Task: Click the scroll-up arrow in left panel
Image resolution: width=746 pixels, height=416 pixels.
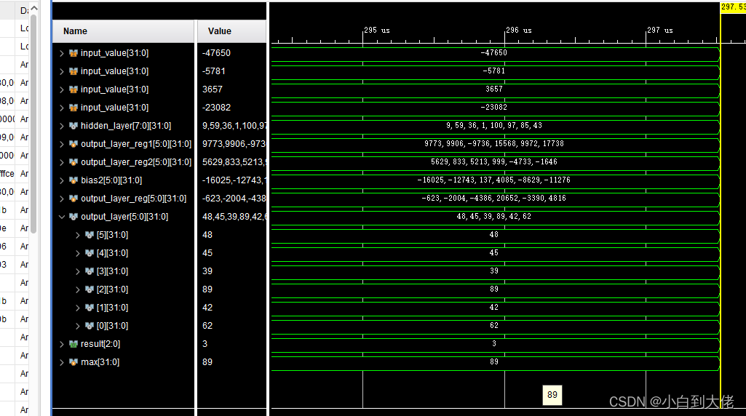Action: click(x=33, y=8)
